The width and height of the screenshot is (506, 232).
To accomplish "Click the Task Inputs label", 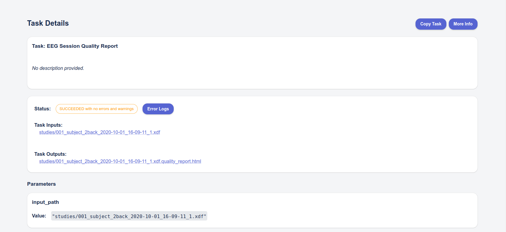I will [48, 125].
